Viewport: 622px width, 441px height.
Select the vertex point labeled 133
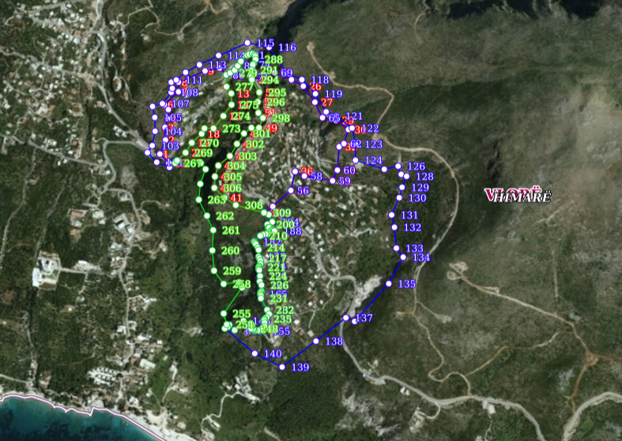pyautogui.click(x=396, y=249)
